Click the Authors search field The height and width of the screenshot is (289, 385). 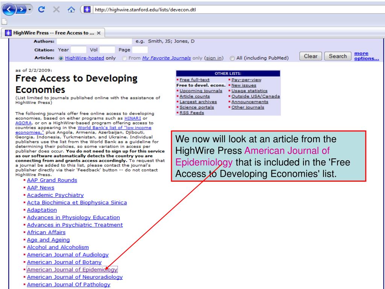tap(94, 41)
